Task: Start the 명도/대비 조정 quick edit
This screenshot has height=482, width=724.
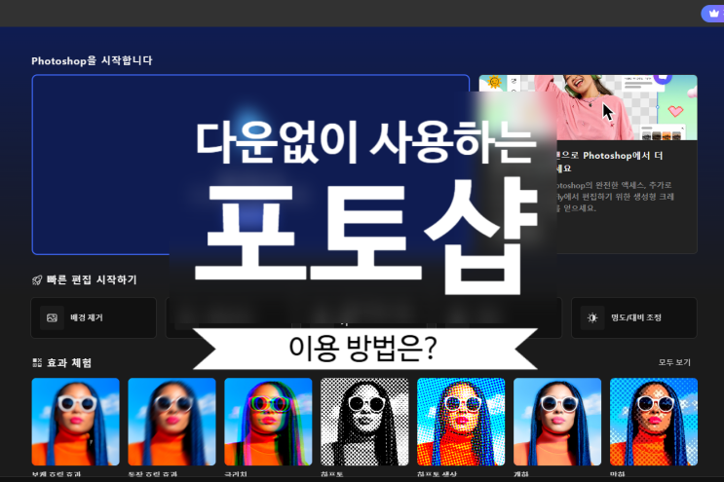Action: click(634, 317)
